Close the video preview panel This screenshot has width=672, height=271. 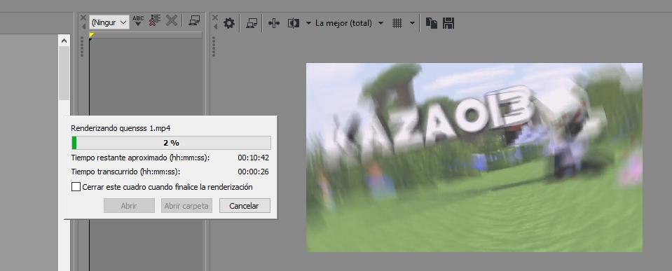coord(215,17)
